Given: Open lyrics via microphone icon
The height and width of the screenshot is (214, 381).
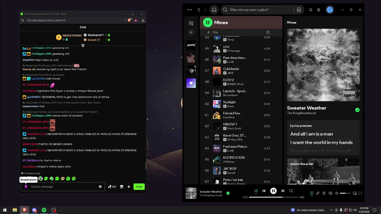Looking at the screenshot, I should (318, 193).
